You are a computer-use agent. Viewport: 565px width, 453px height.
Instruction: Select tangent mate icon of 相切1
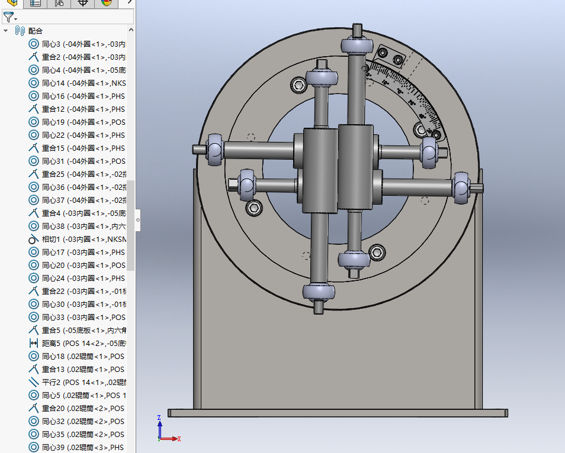[x=34, y=239]
